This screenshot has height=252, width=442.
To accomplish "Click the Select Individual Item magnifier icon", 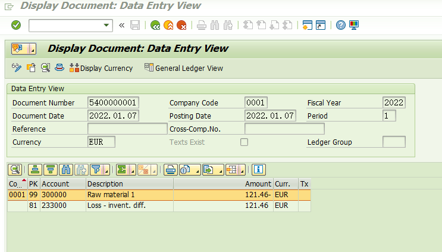I will coord(45,68).
